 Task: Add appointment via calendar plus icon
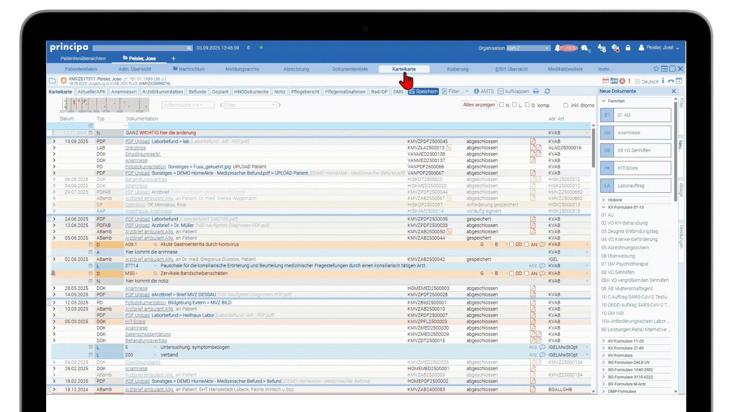(679, 81)
